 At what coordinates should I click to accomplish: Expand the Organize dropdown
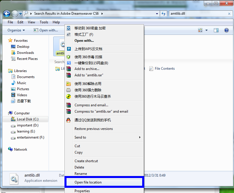[x=16, y=30]
